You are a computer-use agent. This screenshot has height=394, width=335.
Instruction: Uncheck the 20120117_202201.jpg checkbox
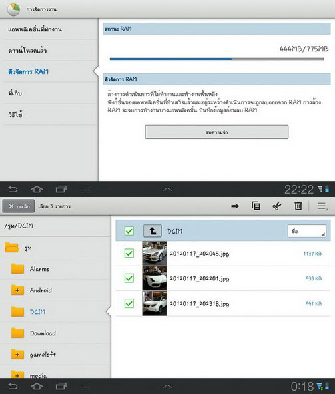click(129, 278)
